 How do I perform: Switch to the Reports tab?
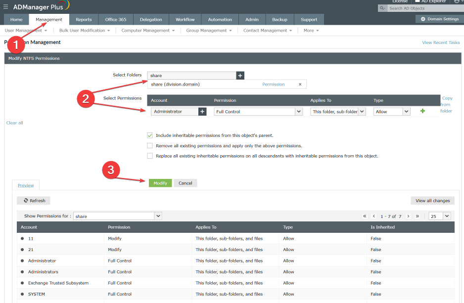pyautogui.click(x=84, y=19)
